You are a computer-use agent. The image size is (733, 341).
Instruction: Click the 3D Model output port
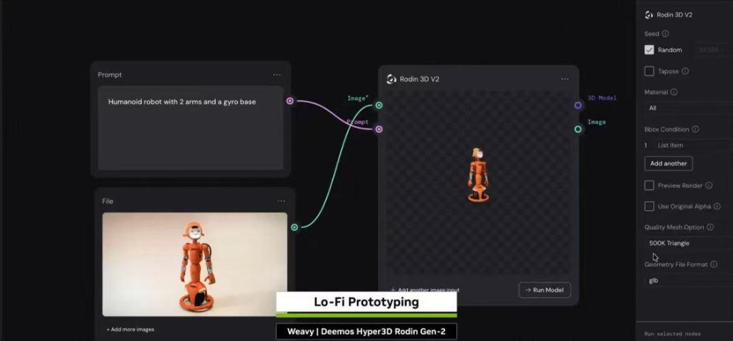578,106
